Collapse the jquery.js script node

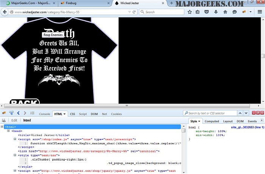[15, 171]
